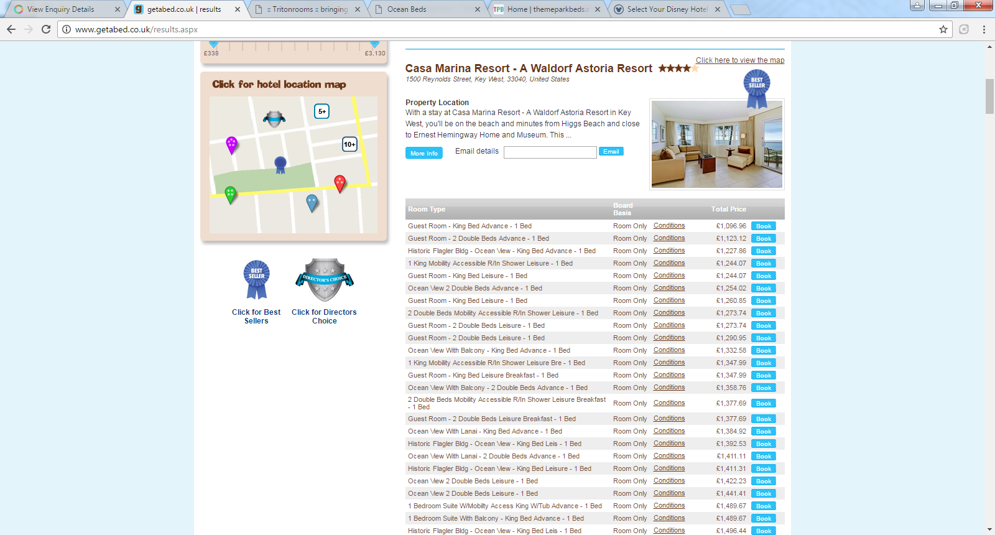Switch to the themeparkbeds Home tab
This screenshot has width=995, height=535.
pos(547,9)
